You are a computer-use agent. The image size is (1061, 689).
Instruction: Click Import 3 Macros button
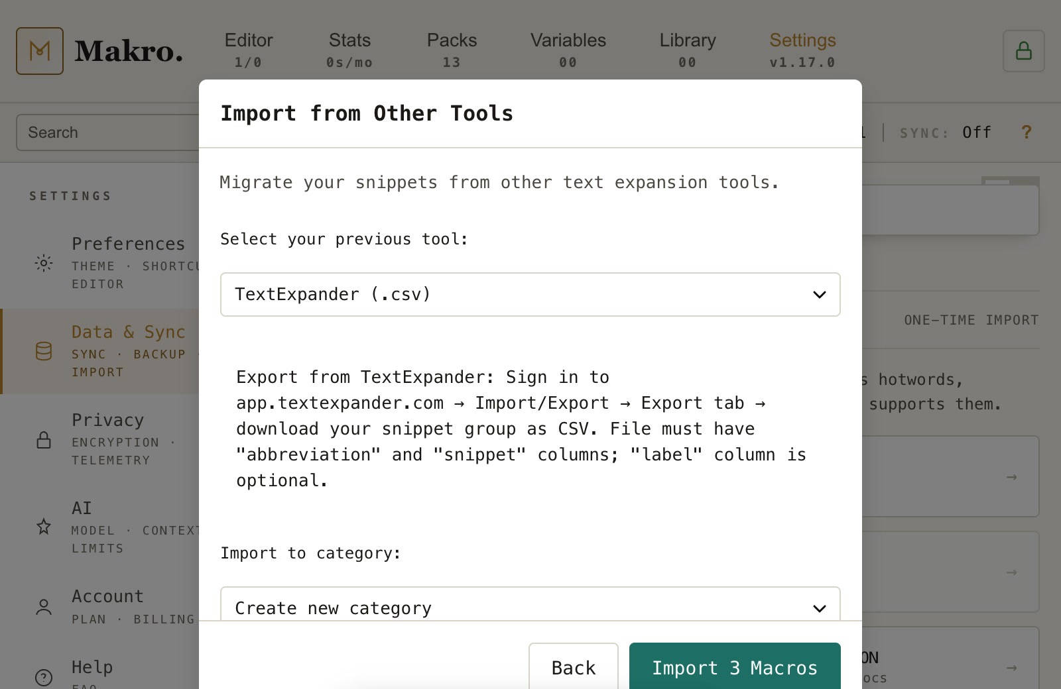(x=735, y=666)
